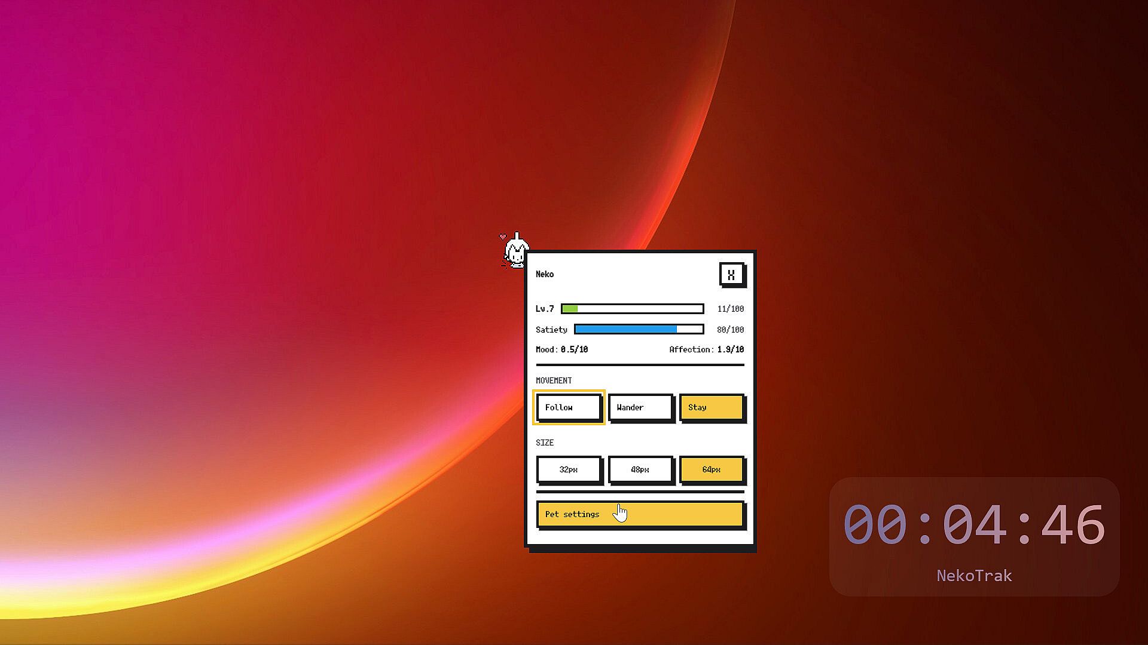The image size is (1148, 645).
Task: Click the 00:04:46 timer display
Action: coord(974,525)
